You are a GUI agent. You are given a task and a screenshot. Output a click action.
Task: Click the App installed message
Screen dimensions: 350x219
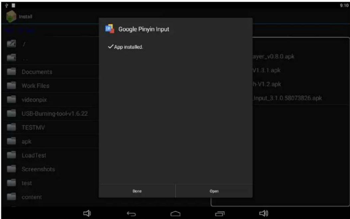coord(128,47)
